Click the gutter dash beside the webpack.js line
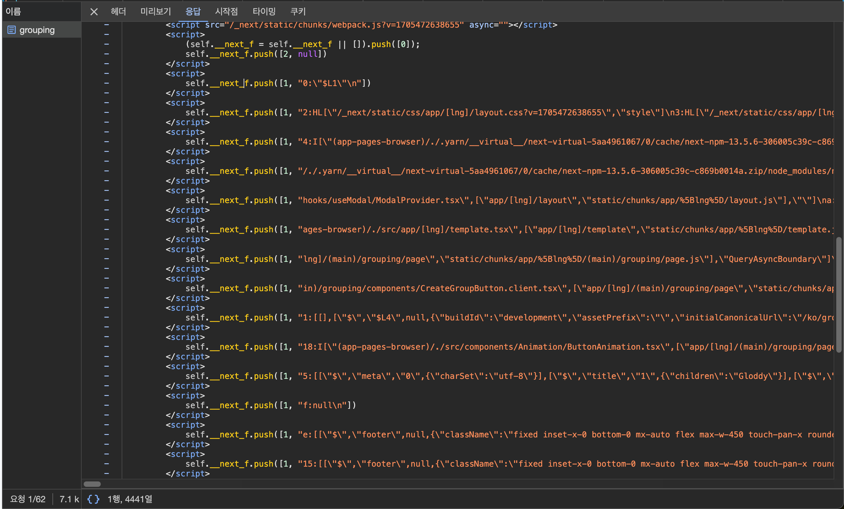This screenshot has height=509, width=844. tap(107, 25)
